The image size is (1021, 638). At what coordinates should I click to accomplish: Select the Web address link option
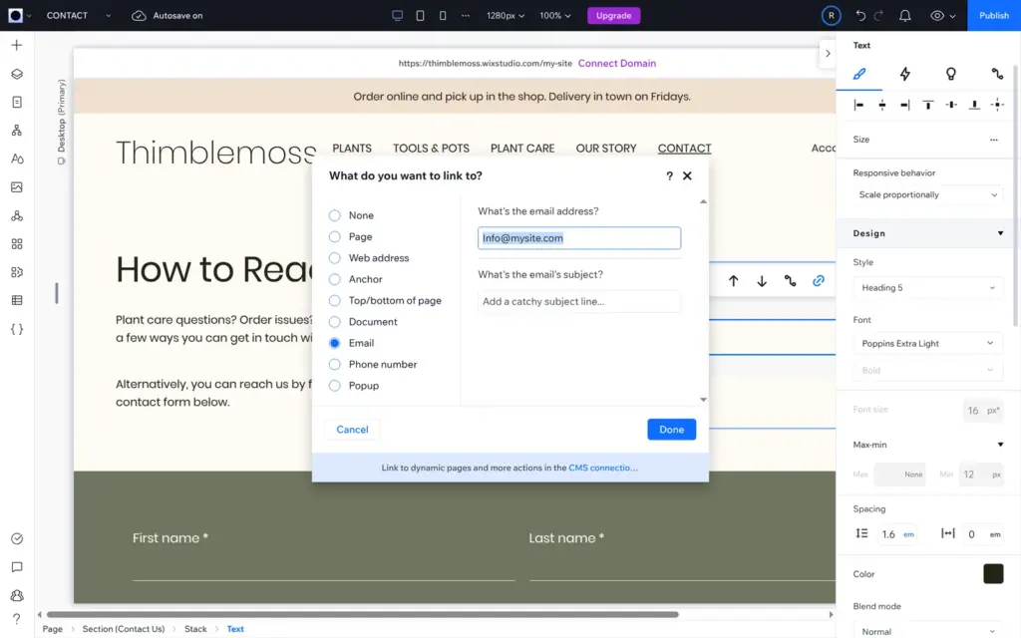click(x=335, y=258)
